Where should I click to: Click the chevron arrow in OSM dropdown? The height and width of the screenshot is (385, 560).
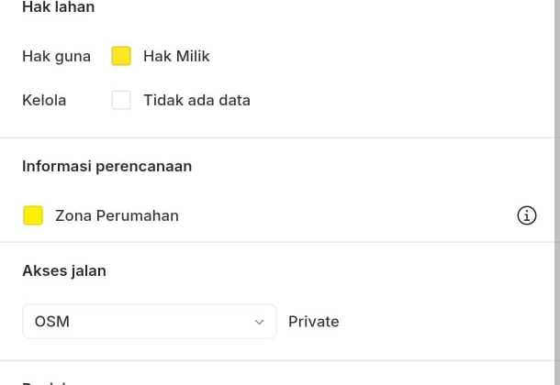point(259,322)
